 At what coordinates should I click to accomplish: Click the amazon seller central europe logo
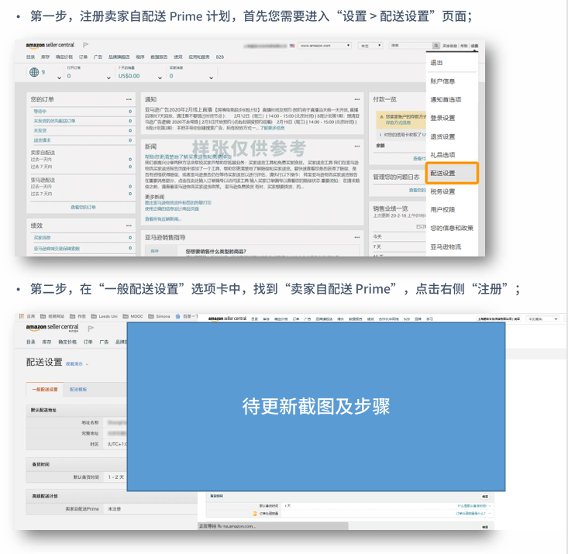coord(52,328)
